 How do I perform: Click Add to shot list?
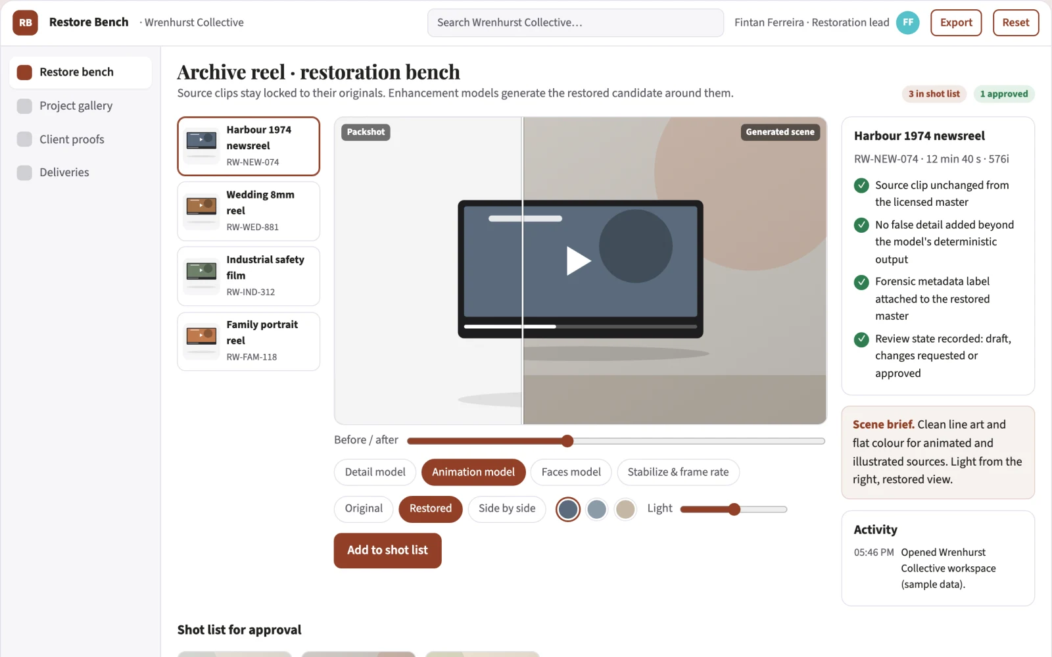(387, 550)
